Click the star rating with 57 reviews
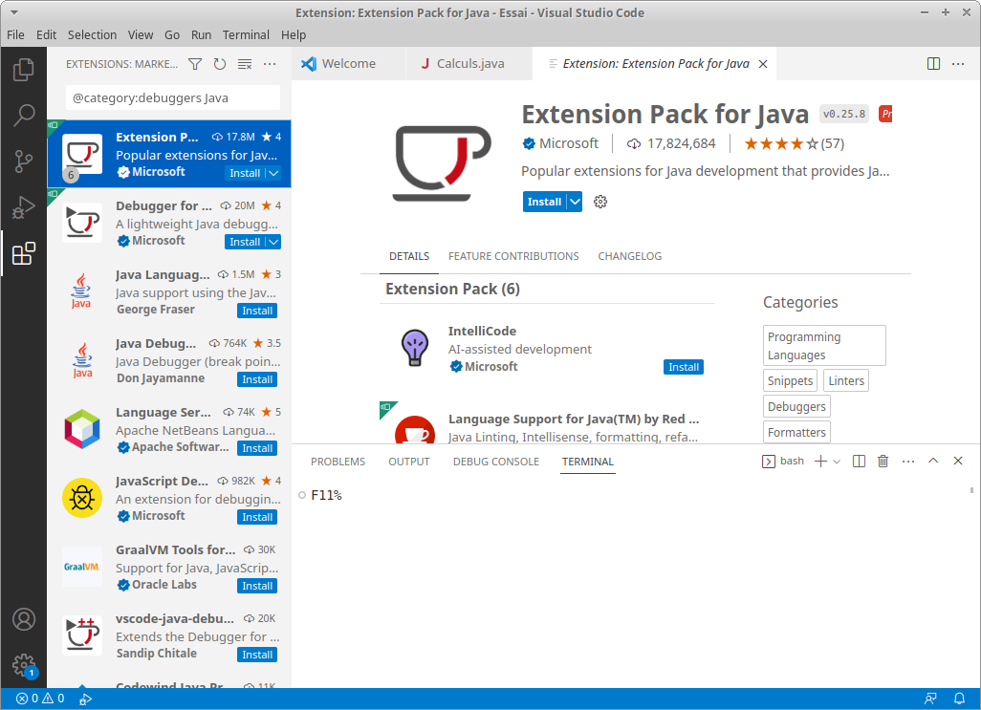This screenshot has width=981, height=710. coord(794,143)
